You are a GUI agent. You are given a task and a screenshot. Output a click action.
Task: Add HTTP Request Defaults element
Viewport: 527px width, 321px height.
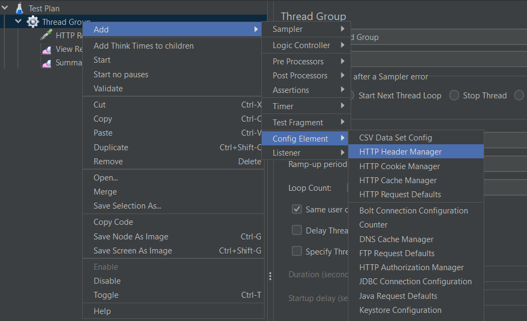pos(416,195)
